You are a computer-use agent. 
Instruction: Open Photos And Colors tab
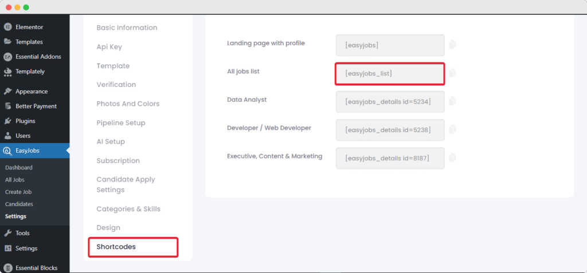tap(128, 104)
